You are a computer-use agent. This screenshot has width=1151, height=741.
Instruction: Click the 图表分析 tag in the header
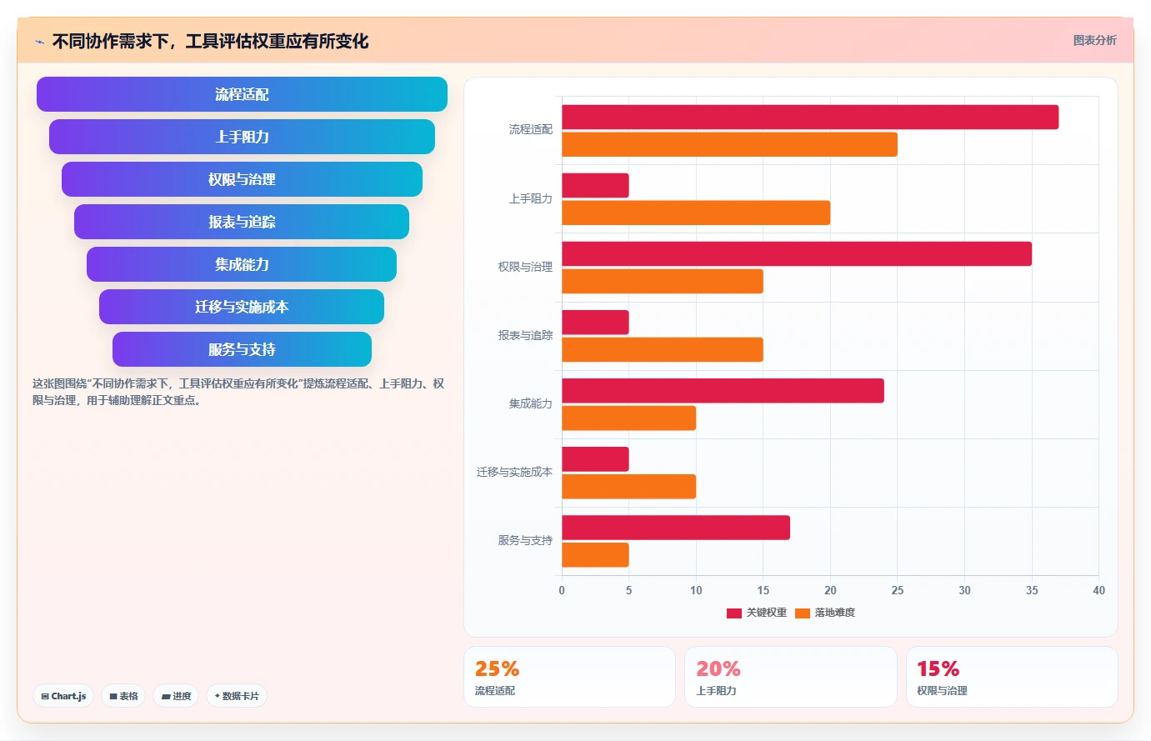pyautogui.click(x=1094, y=40)
